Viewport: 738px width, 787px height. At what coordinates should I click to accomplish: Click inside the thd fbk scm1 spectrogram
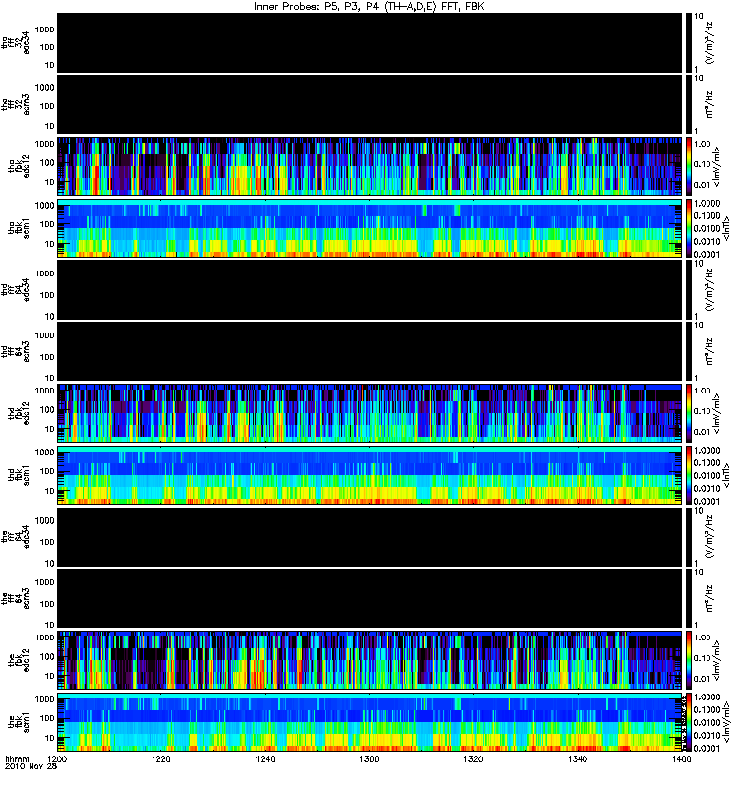(x=370, y=475)
